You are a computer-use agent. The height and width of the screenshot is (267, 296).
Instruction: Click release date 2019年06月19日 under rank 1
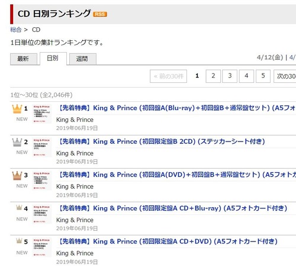pos(77,128)
